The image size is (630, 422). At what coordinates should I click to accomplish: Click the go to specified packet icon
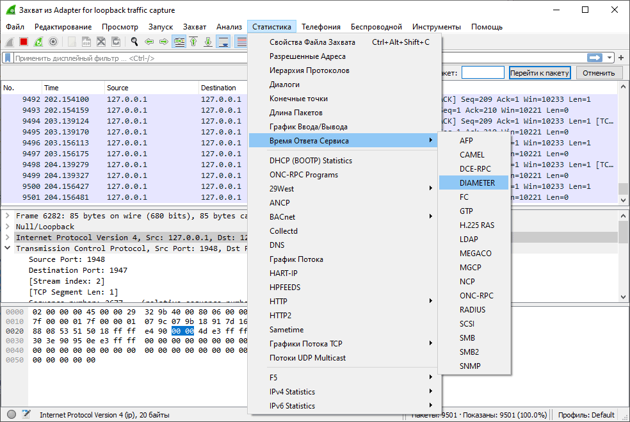[179, 42]
